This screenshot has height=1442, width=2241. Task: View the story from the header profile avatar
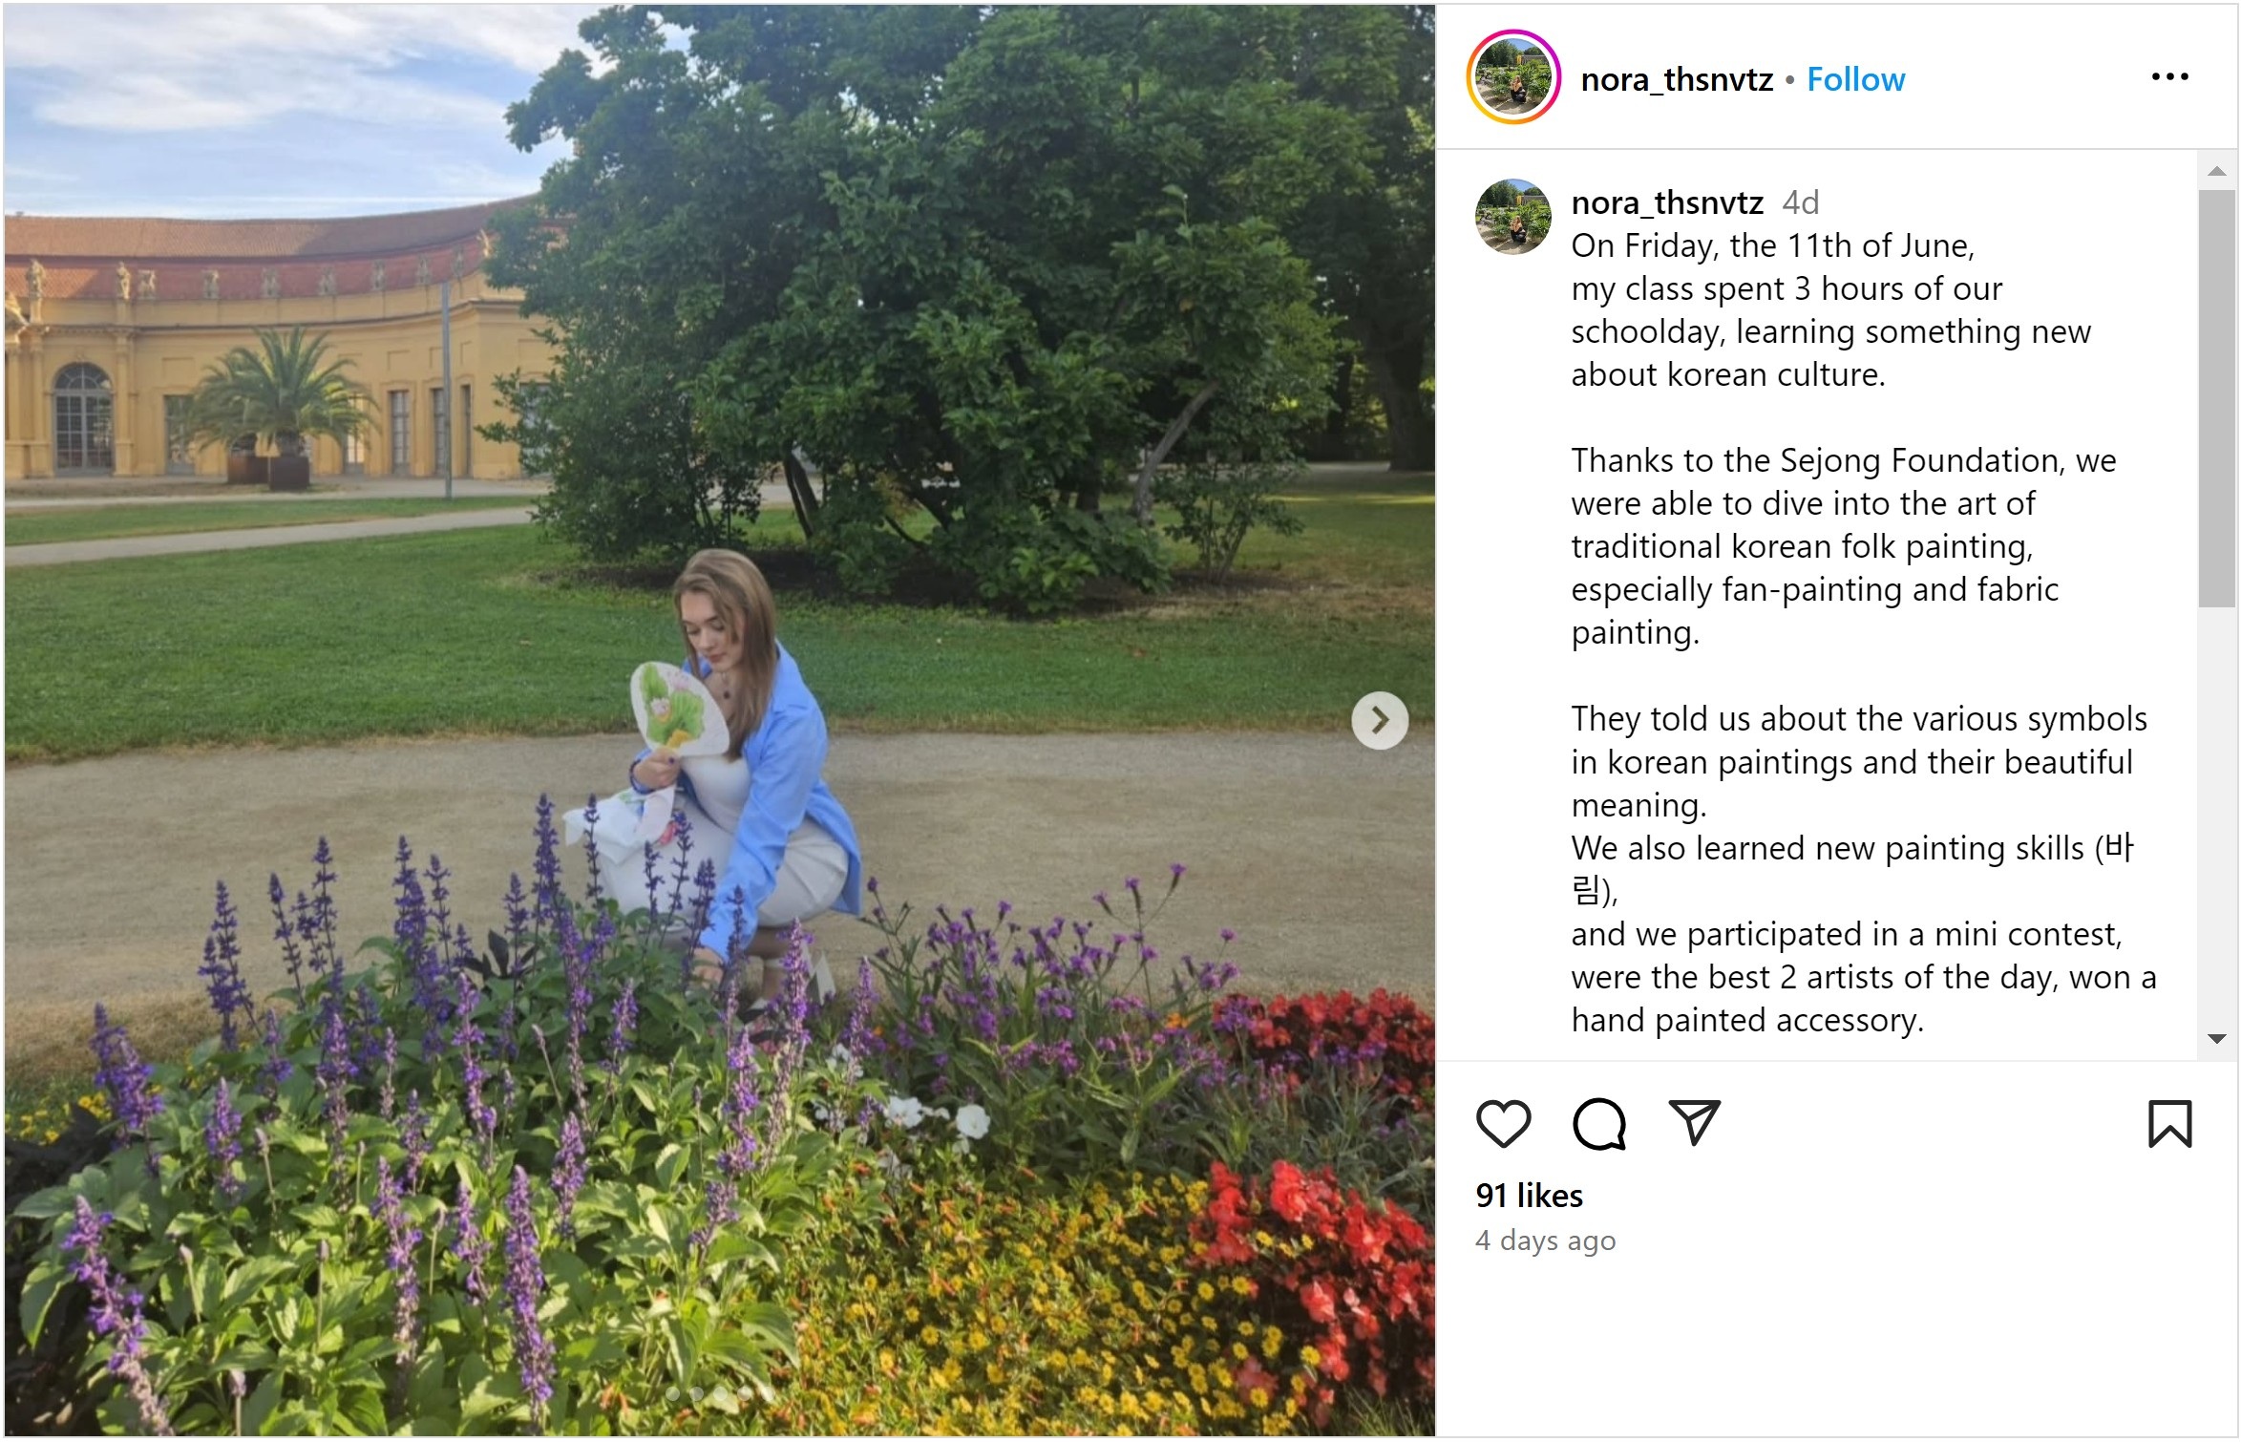(x=1513, y=77)
